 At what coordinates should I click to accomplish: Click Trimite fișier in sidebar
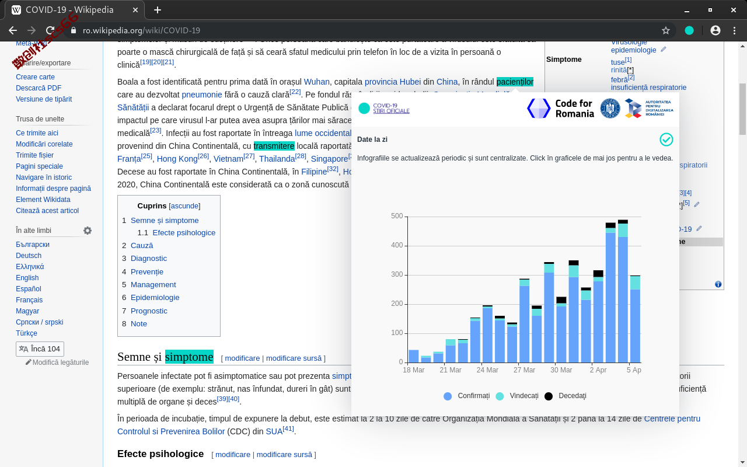(x=34, y=155)
